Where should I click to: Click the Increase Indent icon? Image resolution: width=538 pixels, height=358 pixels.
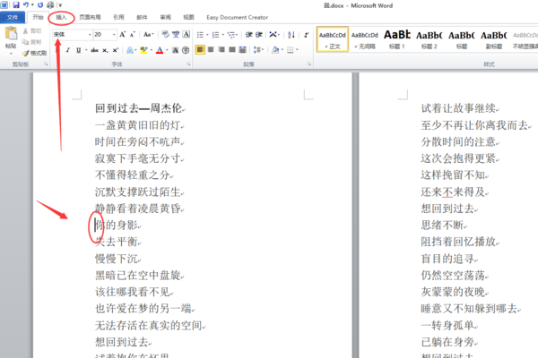click(x=259, y=35)
